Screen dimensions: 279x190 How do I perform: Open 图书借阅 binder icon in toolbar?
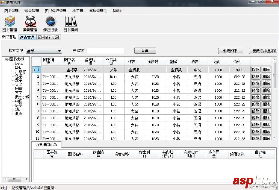(71, 22)
